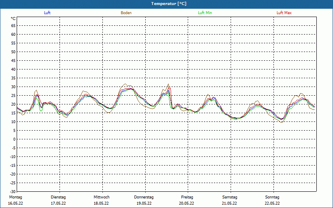Viewport: 333px width, 208px height.
Task: Click the 0 y-axis value
Action: coord(15,139)
